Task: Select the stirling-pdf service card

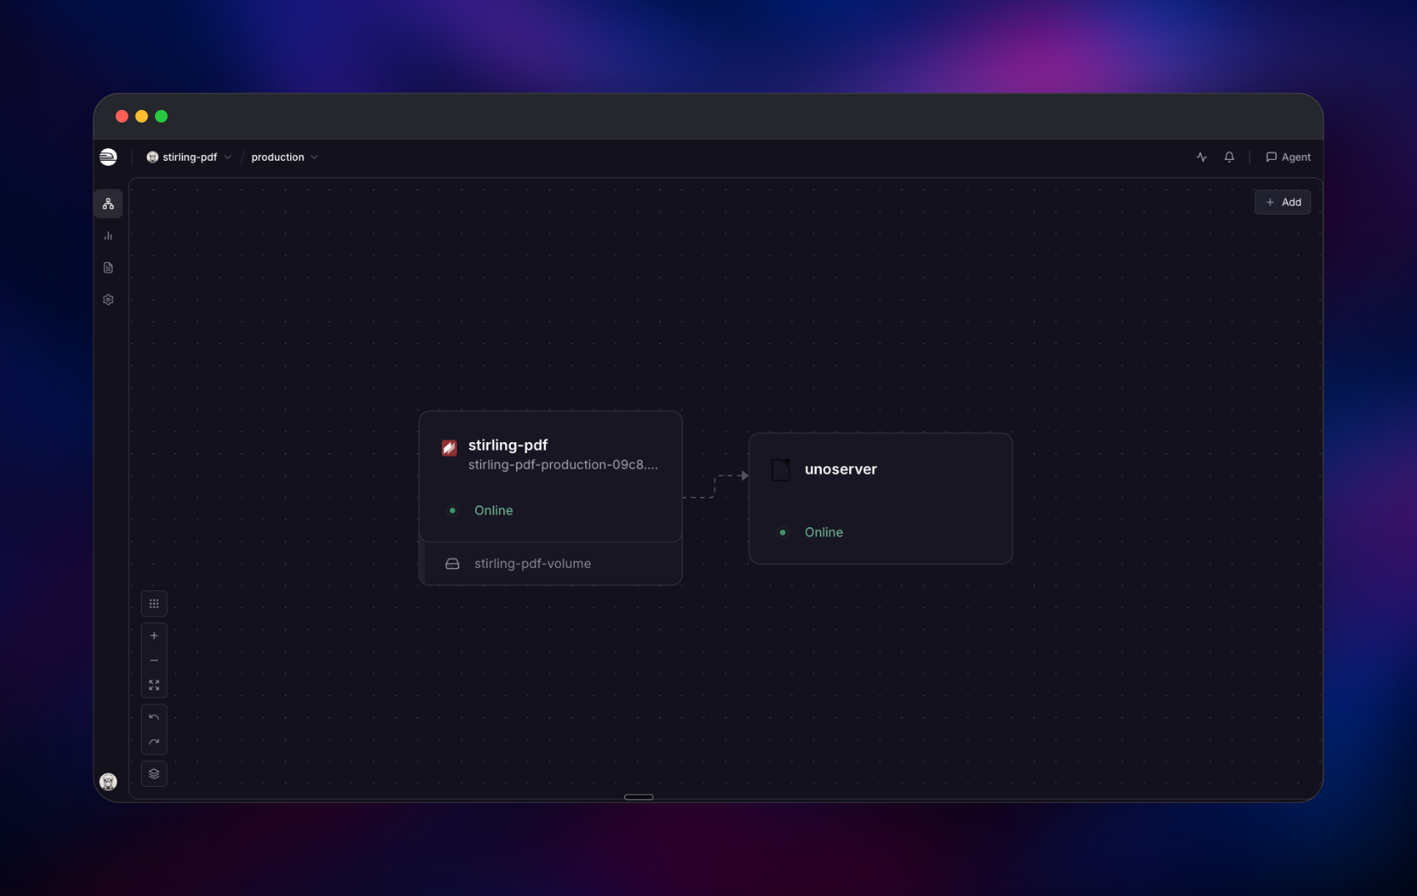Action: [550, 476]
